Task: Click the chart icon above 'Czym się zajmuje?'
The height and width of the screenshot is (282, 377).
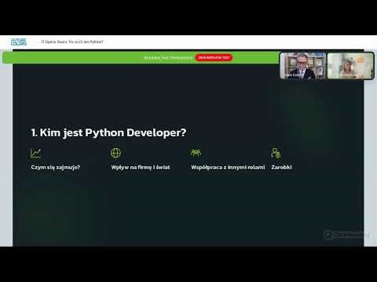Action: click(35, 153)
